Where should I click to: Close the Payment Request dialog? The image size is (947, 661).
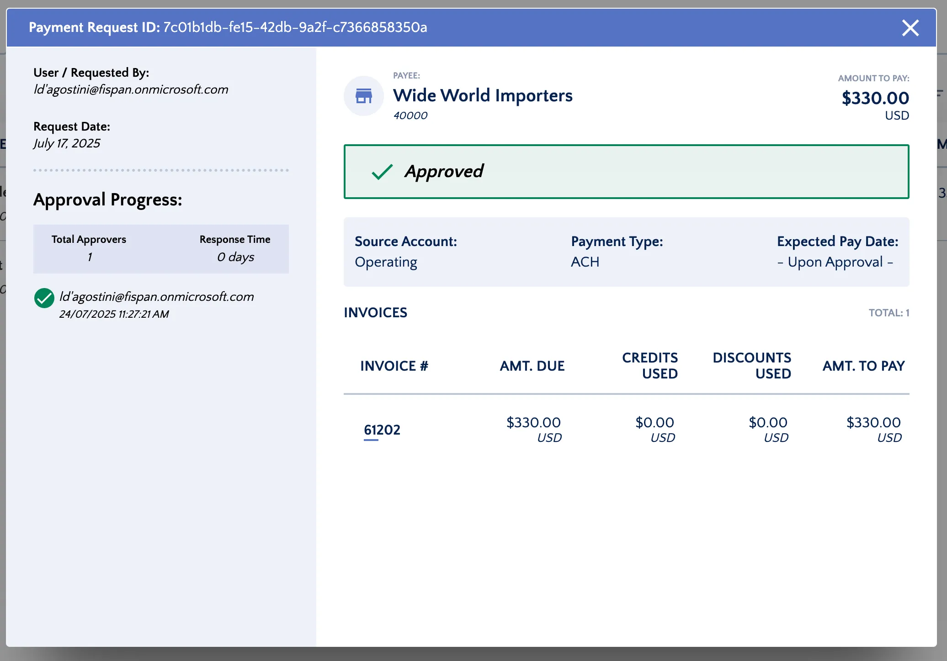tap(910, 28)
